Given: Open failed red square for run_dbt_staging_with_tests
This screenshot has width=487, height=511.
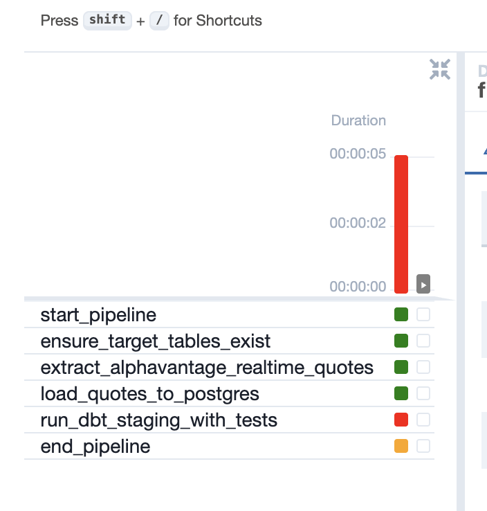Looking at the screenshot, I should click(401, 420).
